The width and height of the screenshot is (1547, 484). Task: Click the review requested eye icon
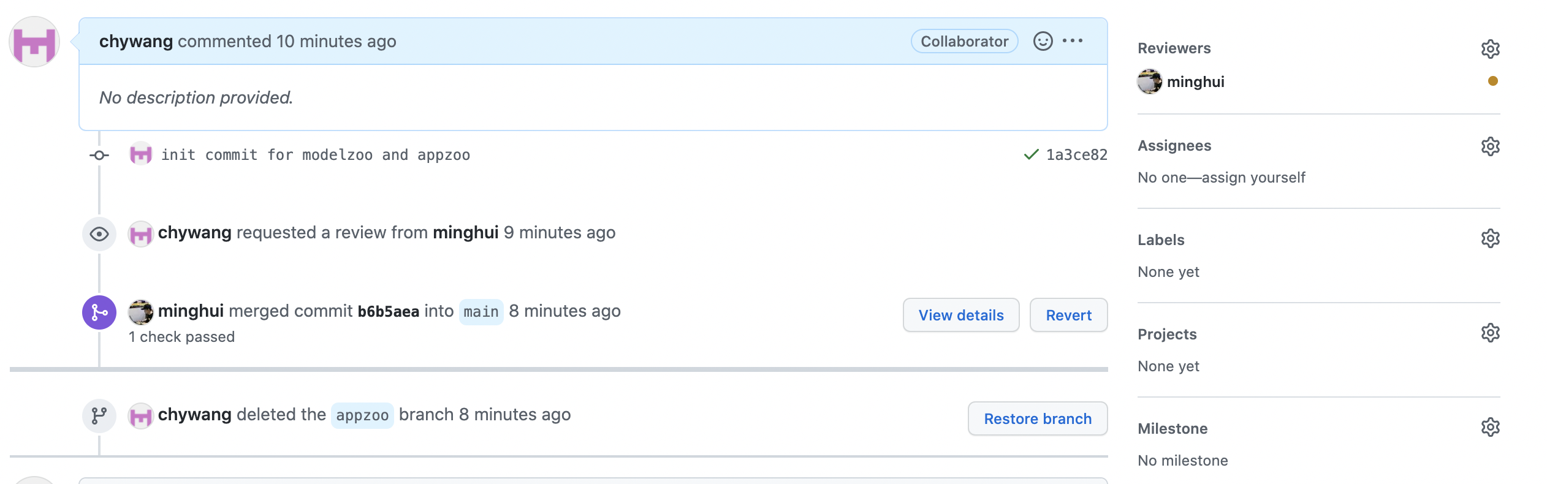pyautogui.click(x=99, y=234)
